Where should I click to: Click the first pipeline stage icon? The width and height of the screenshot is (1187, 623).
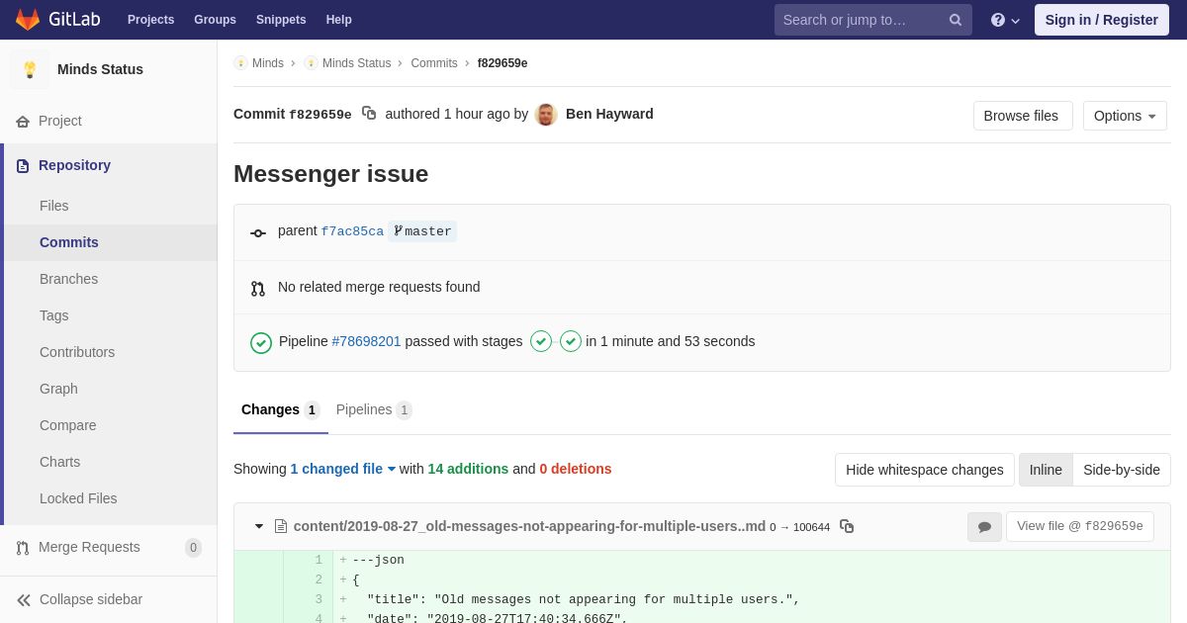point(541,341)
